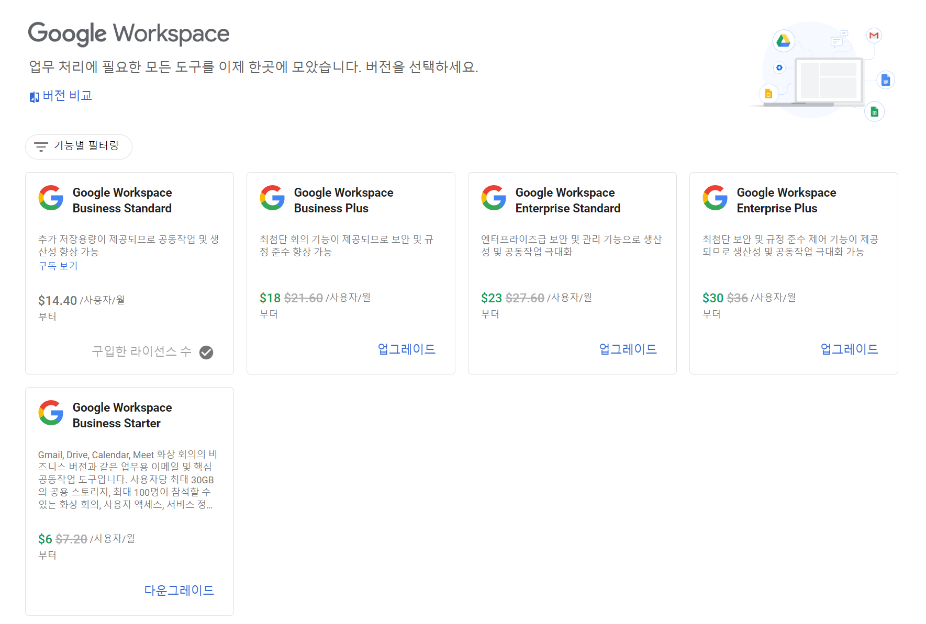926x624 pixels.
Task: Click the struck-through $36 price
Action: pos(738,298)
